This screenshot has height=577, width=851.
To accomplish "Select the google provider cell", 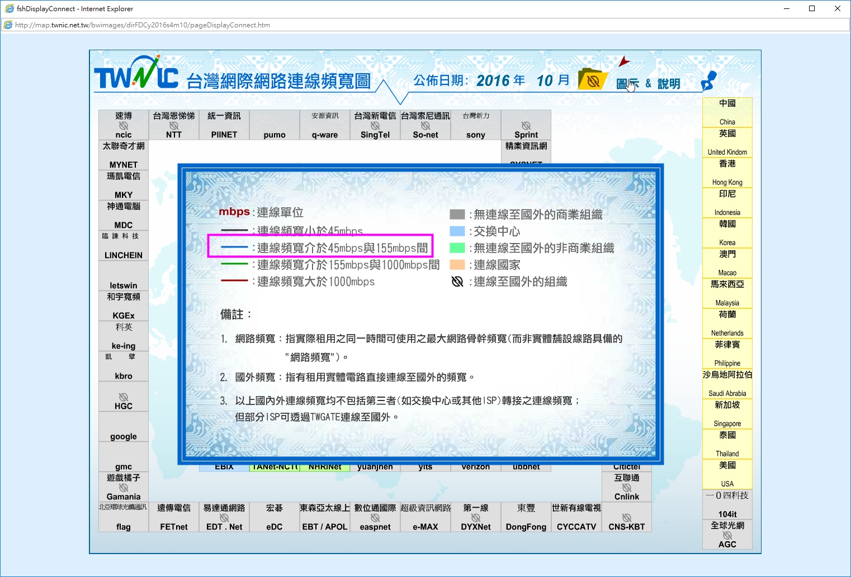I will 124,426.
